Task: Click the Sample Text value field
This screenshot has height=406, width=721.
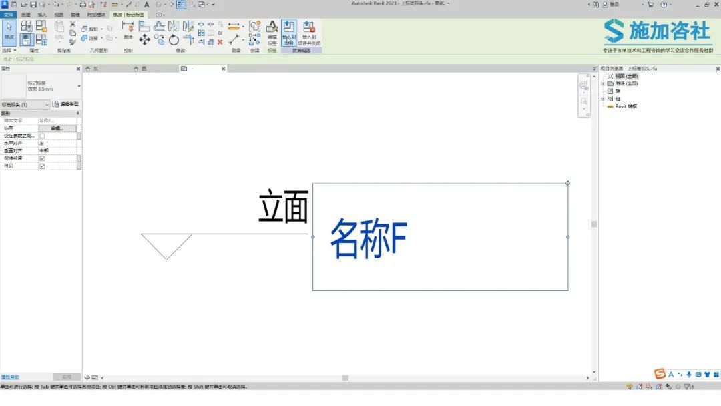Action: (x=57, y=120)
